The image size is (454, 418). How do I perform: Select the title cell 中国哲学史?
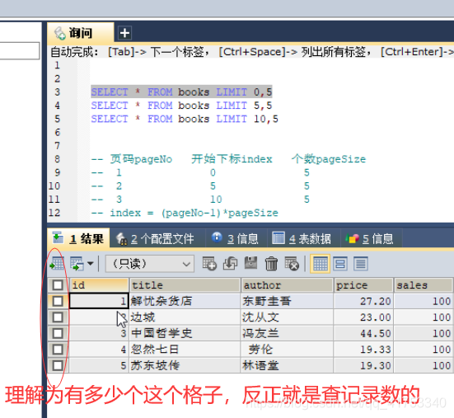(x=185, y=333)
